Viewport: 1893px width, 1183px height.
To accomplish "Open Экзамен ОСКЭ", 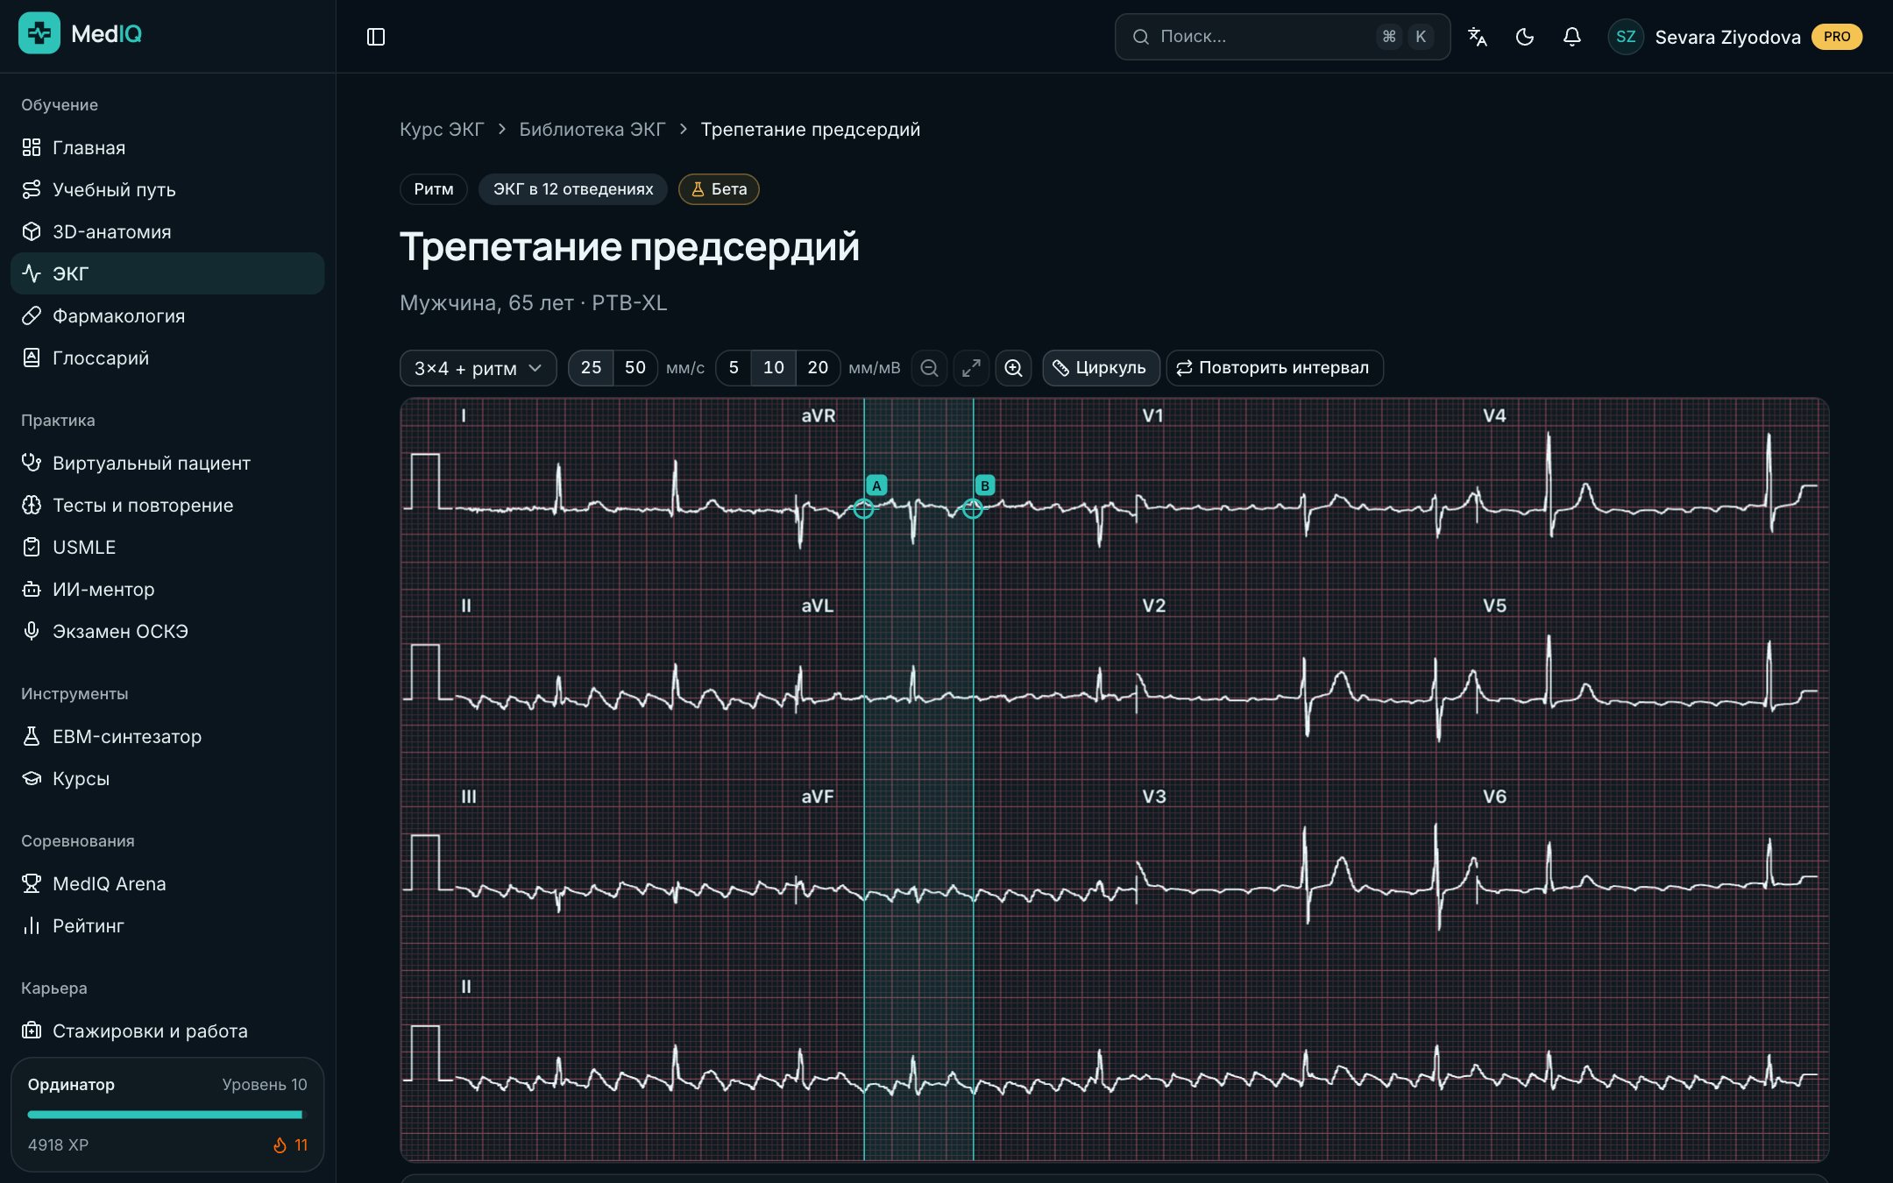I will [167, 631].
